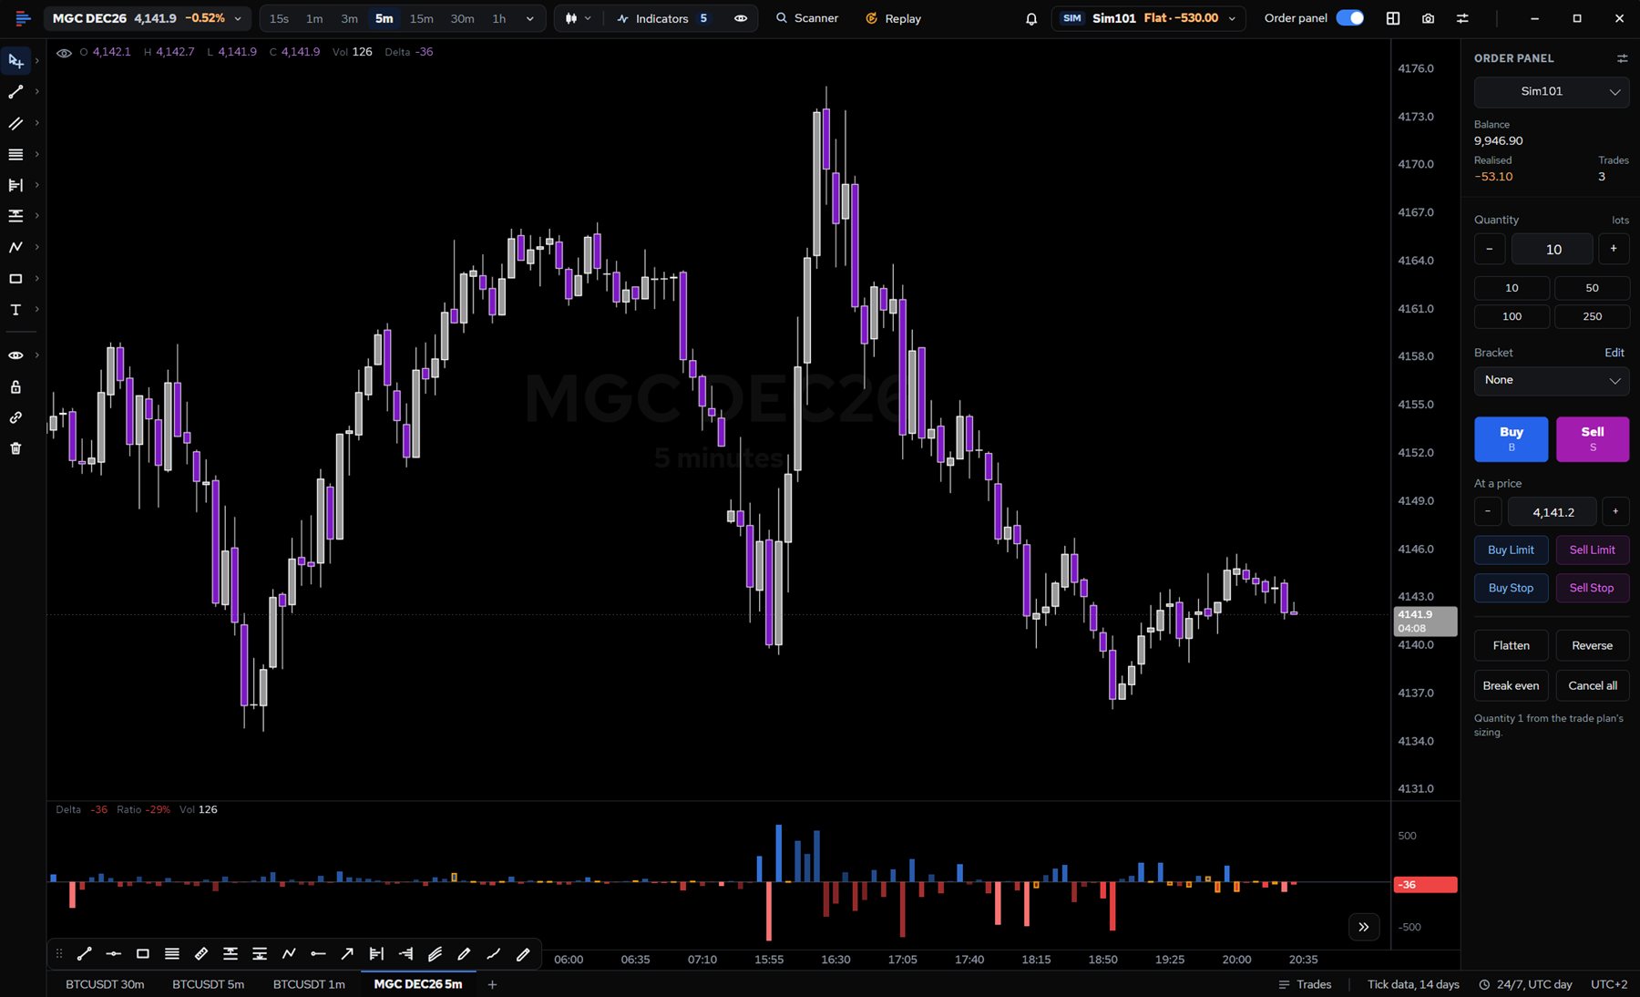The image size is (1640, 997).
Task: Start Replay mode
Action: (893, 18)
